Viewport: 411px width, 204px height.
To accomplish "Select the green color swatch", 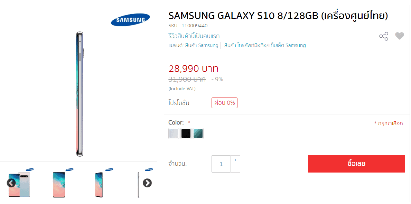I will click(198, 133).
